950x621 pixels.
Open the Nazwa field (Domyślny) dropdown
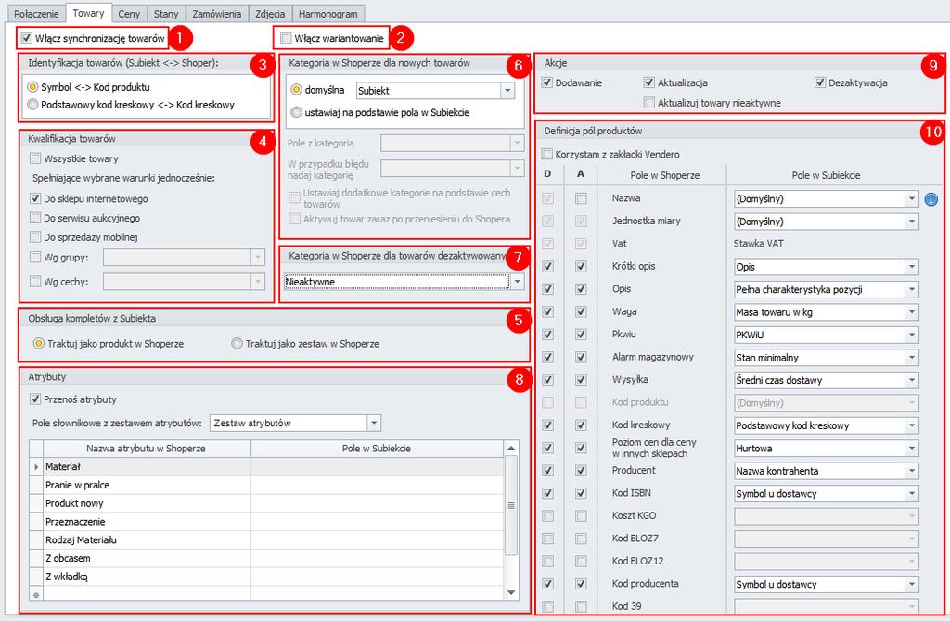(x=911, y=198)
